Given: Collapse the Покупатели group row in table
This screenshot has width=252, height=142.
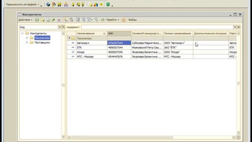Looking at the screenshot, I should (69, 38).
